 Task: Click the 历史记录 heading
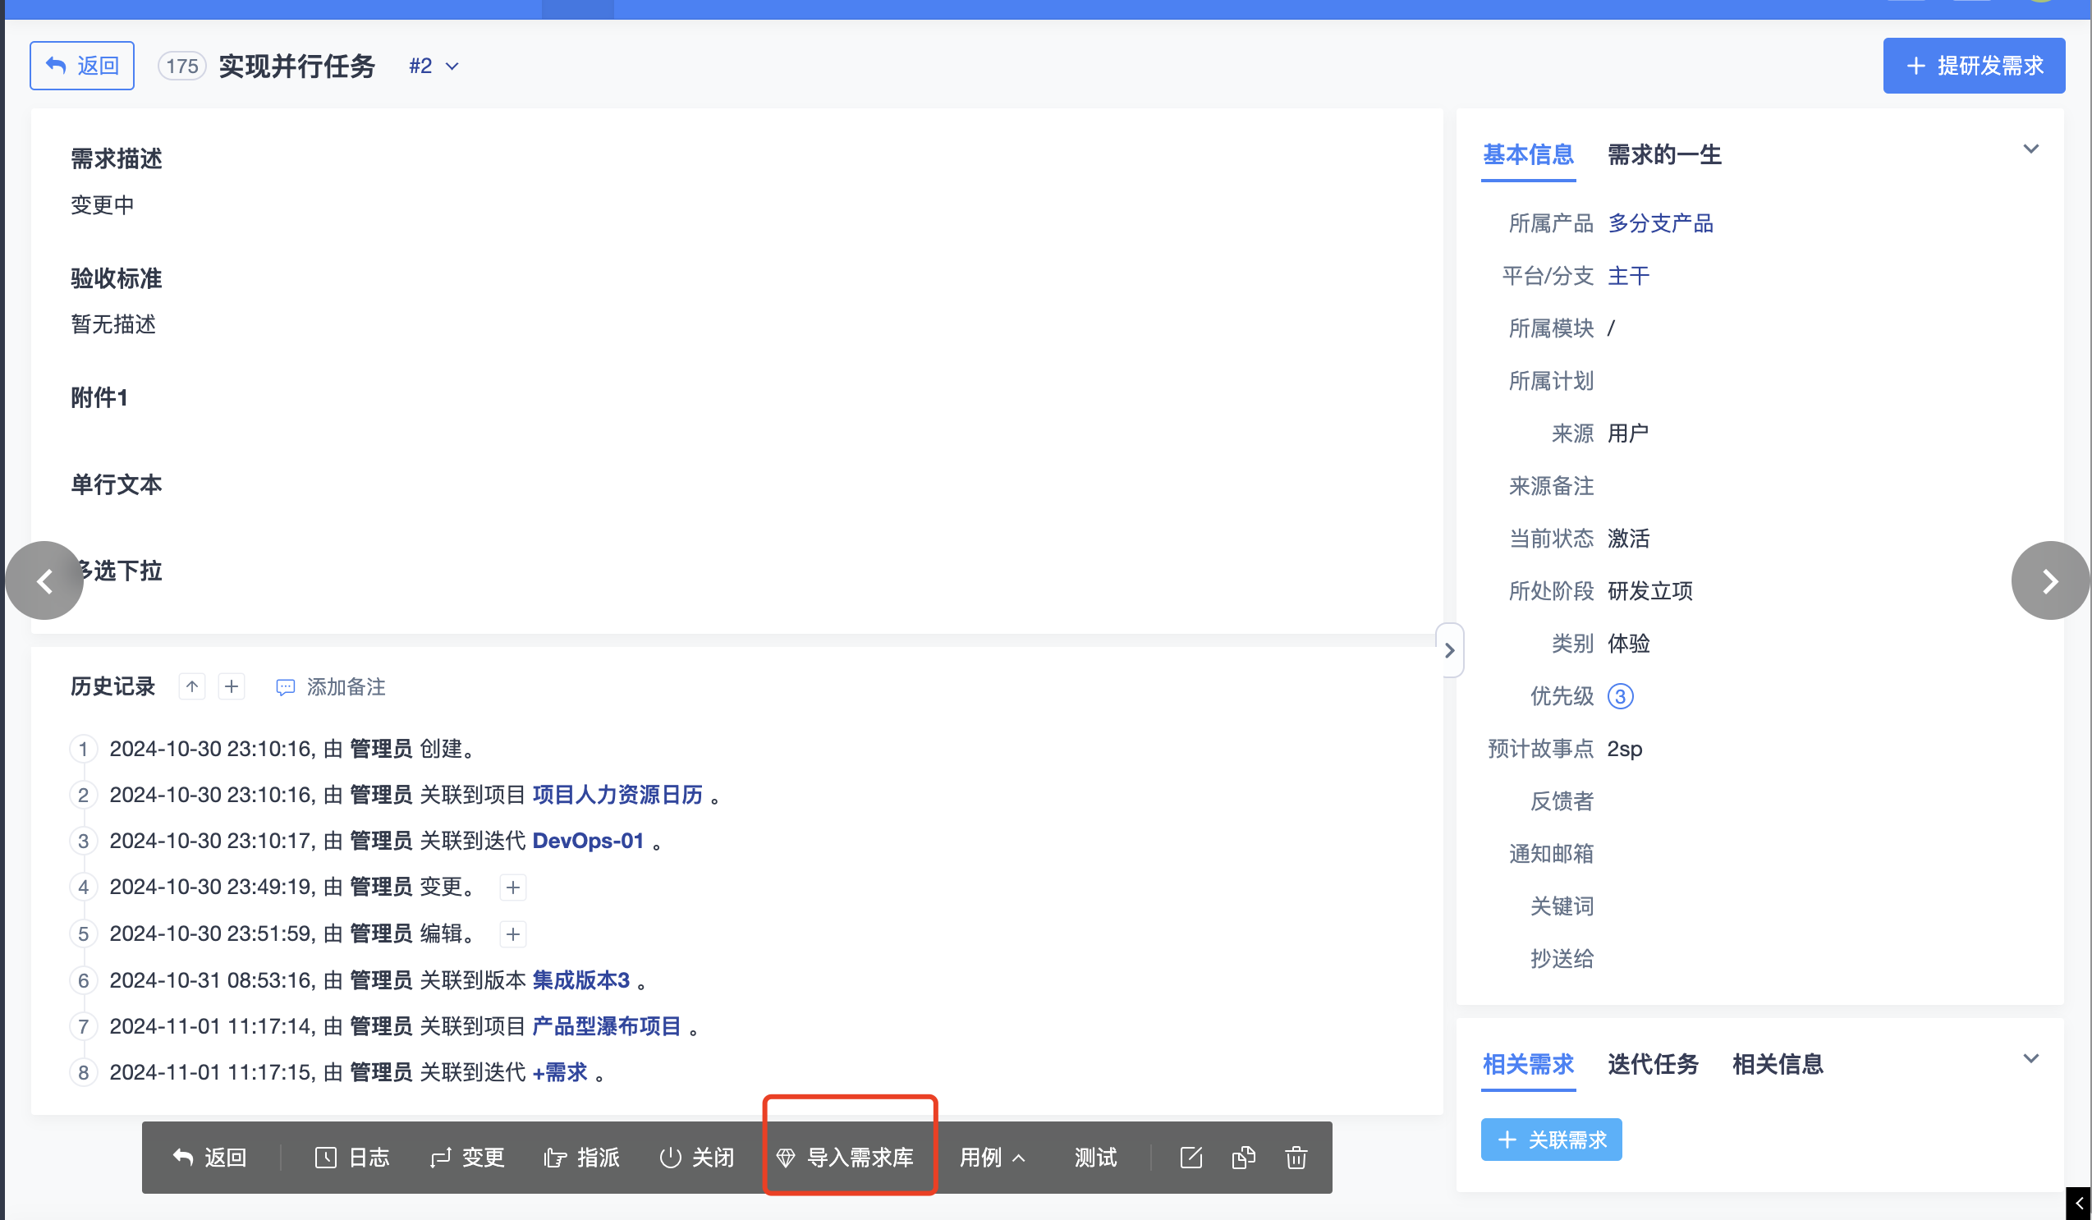[x=113, y=686]
